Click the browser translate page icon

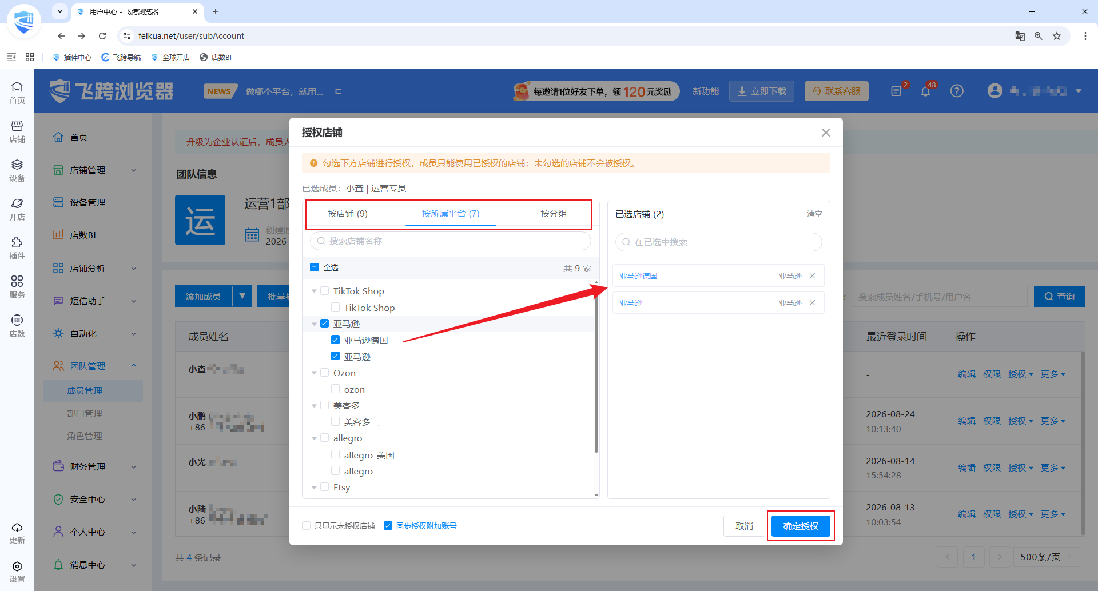(x=1020, y=36)
